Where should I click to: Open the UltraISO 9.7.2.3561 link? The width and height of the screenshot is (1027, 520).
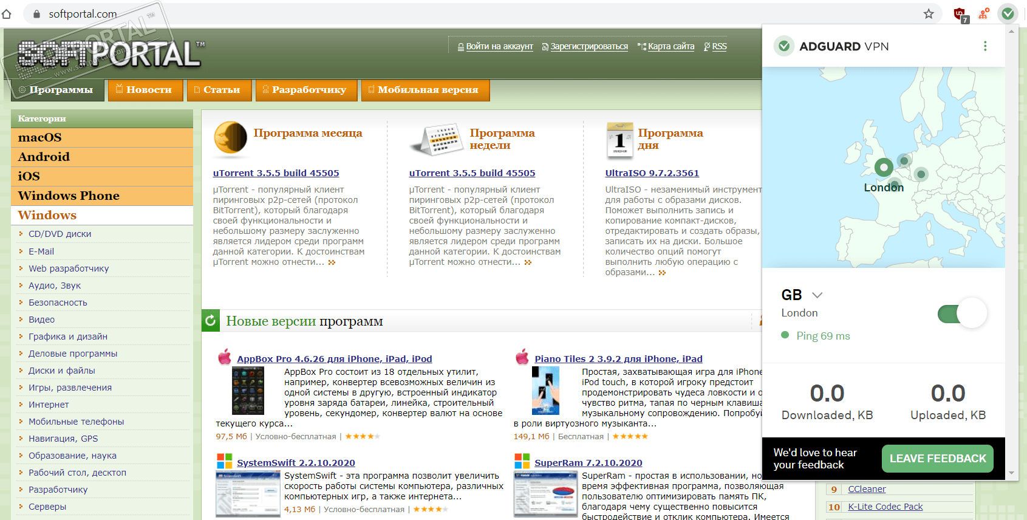click(x=652, y=173)
